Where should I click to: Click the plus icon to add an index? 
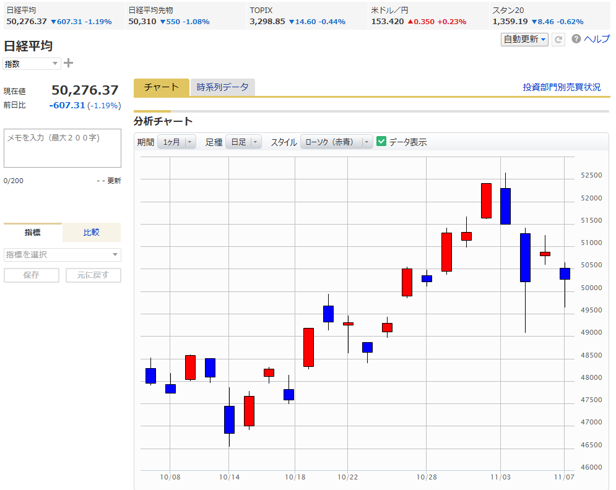pos(69,63)
